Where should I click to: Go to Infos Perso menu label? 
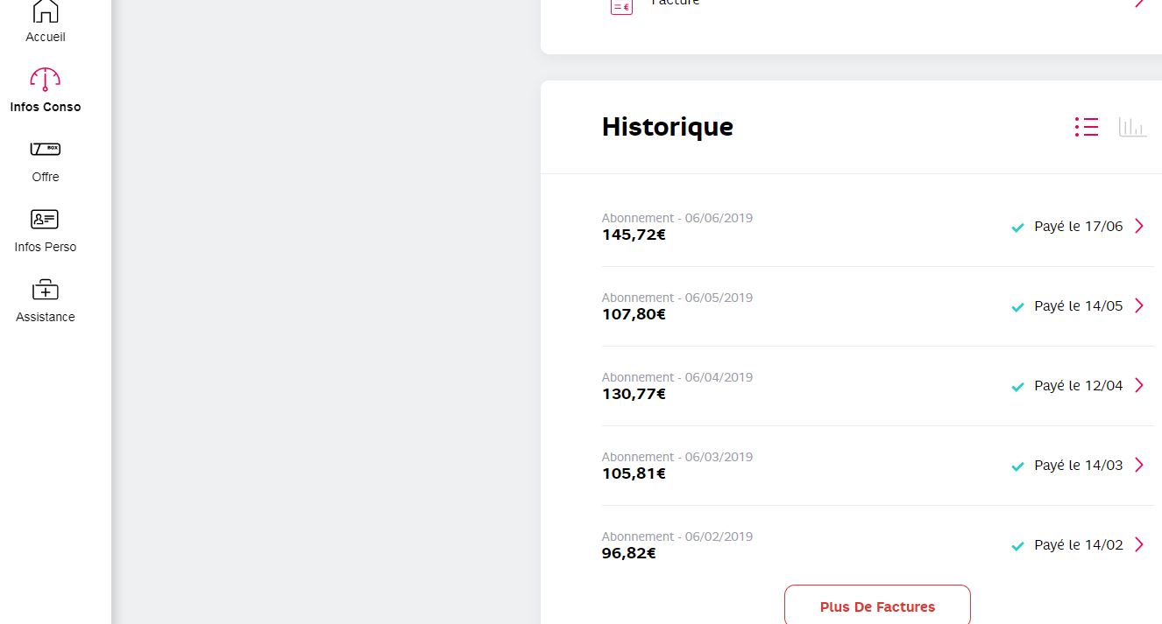(x=46, y=247)
